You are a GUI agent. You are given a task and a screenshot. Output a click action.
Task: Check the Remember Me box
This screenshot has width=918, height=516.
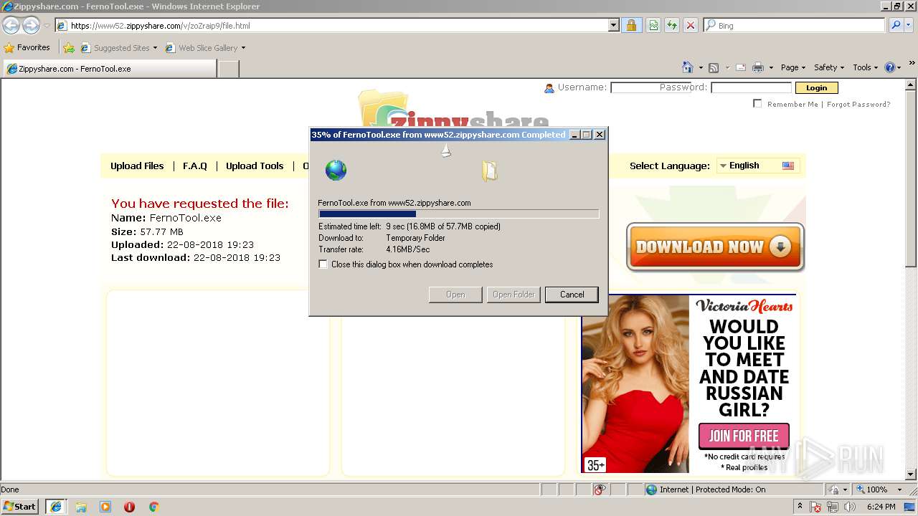(757, 104)
